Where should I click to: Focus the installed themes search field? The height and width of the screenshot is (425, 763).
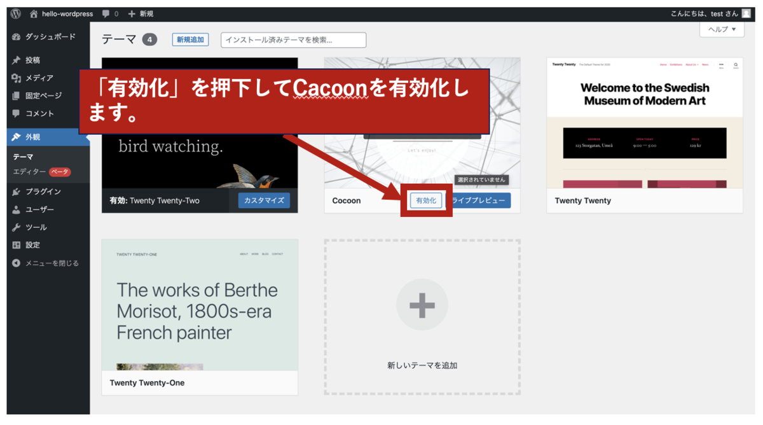pos(294,39)
